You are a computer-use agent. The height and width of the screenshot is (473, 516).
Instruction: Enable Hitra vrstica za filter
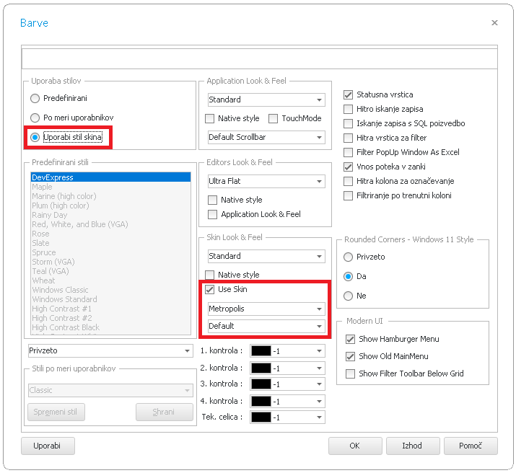tap(349, 138)
